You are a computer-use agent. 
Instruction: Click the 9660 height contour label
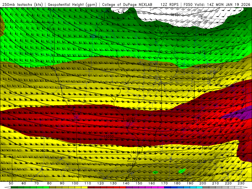pyautogui.click(x=202, y=35)
